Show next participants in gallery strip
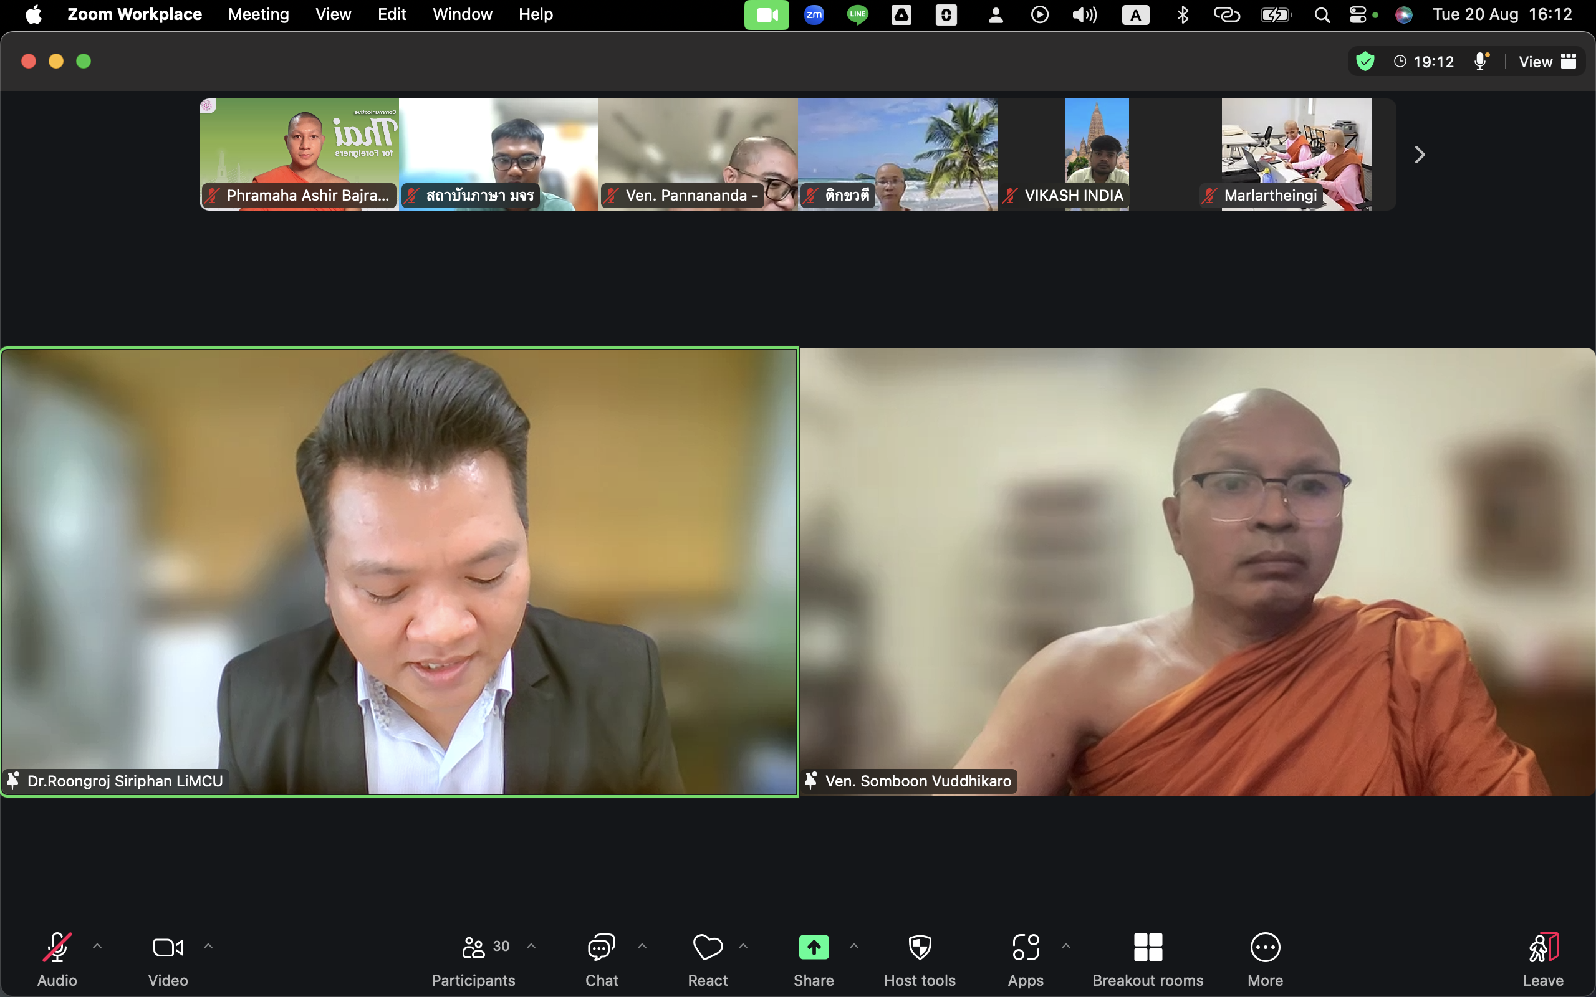This screenshot has height=997, width=1596. point(1420,155)
